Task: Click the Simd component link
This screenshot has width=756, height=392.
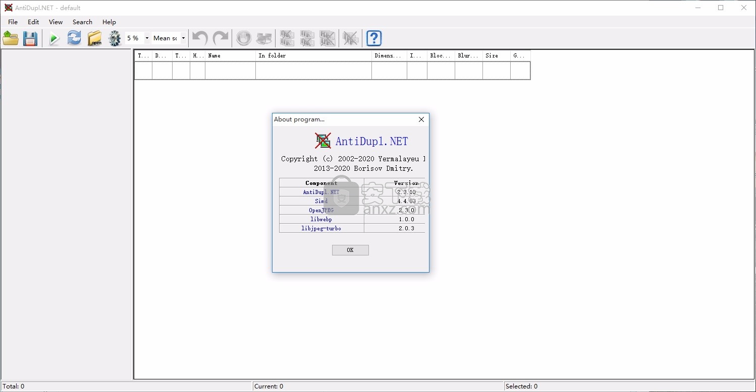Action: click(x=321, y=201)
